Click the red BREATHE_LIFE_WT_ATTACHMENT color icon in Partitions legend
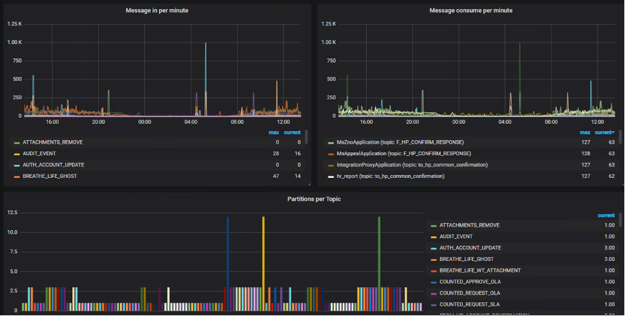Viewport: 625px width, 316px height. (433, 271)
